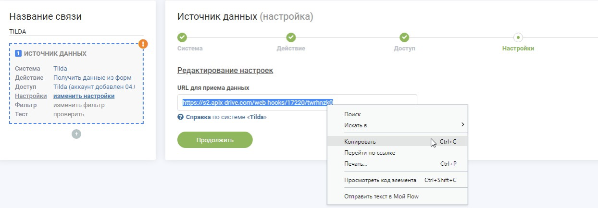Choose Поиск in the context menu
The image size is (598, 208).
352,114
